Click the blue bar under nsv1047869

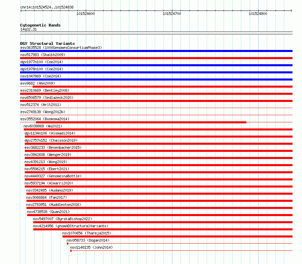pyautogui.click(x=156, y=80)
